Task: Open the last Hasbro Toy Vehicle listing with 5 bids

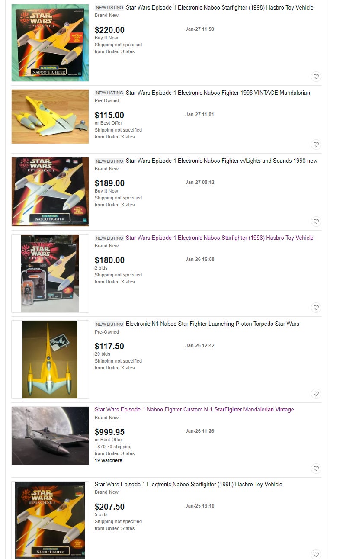Action: tap(189, 484)
